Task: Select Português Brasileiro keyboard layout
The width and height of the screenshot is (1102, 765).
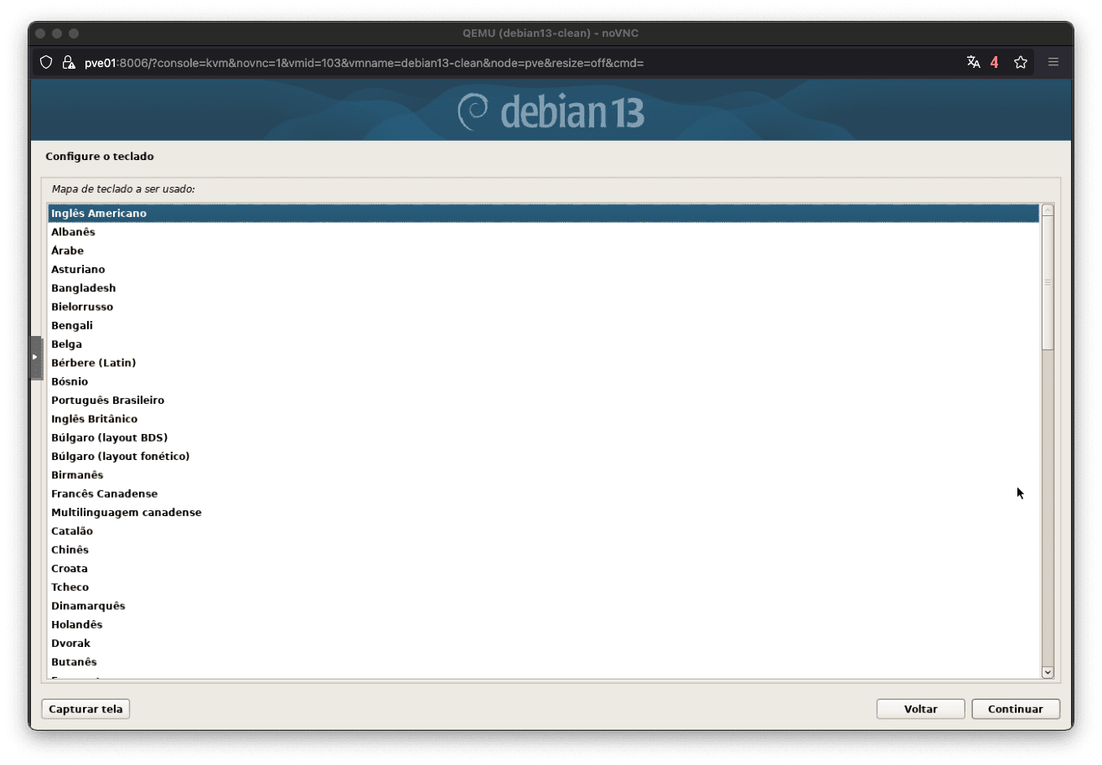Action: pyautogui.click(x=543, y=401)
